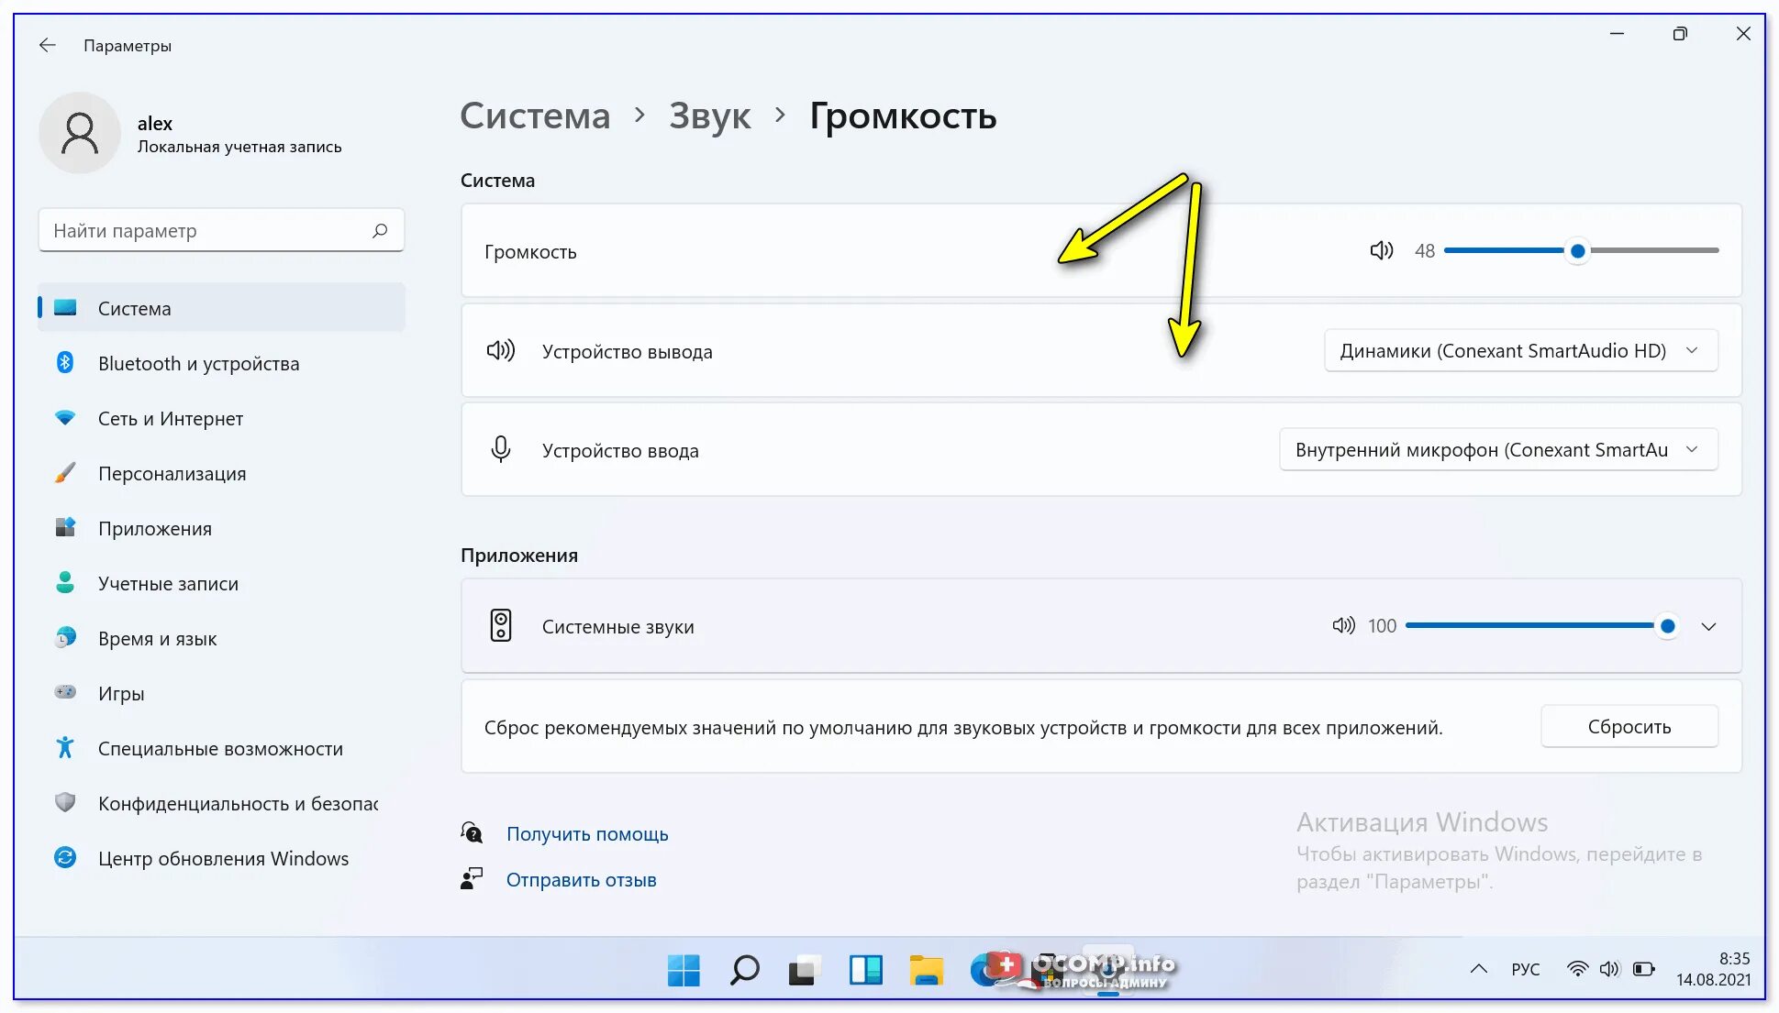Viewport: 1779px width, 1013px height.
Task: Open Приложения in sidebar
Action: pyautogui.click(x=221, y=528)
